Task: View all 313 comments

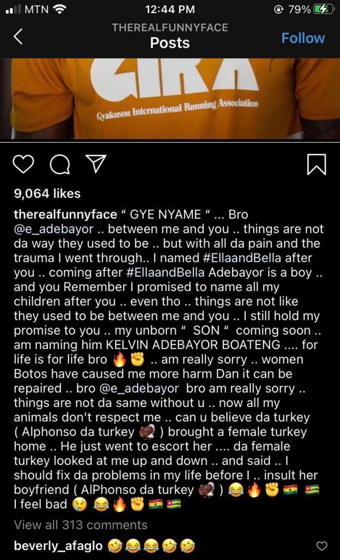Action: (80, 524)
